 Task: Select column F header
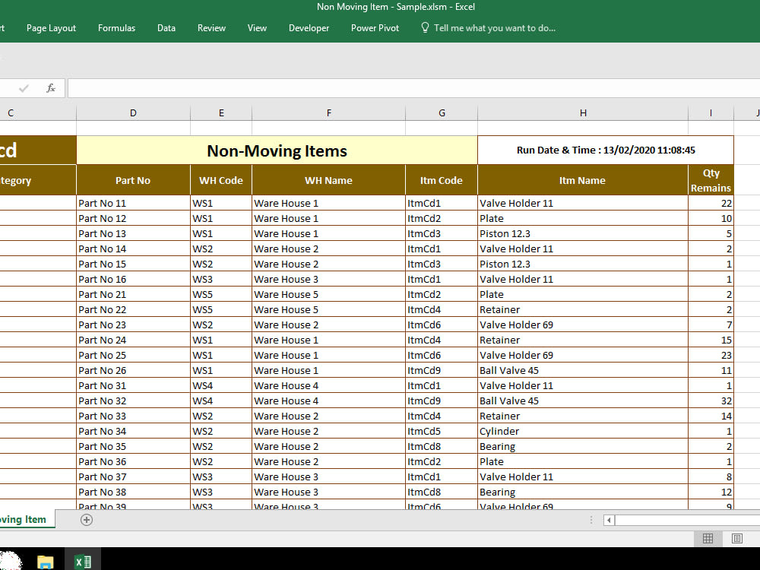(x=328, y=112)
